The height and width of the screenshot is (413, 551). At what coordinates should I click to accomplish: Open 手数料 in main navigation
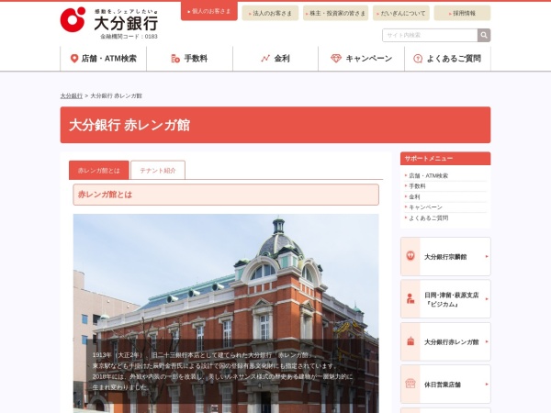190,59
